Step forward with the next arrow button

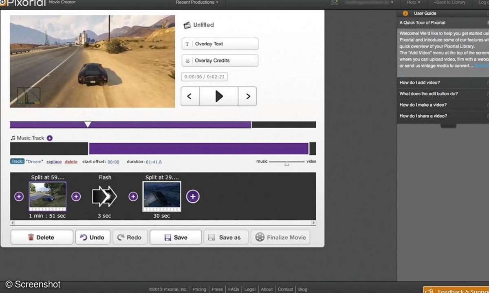pos(247,96)
